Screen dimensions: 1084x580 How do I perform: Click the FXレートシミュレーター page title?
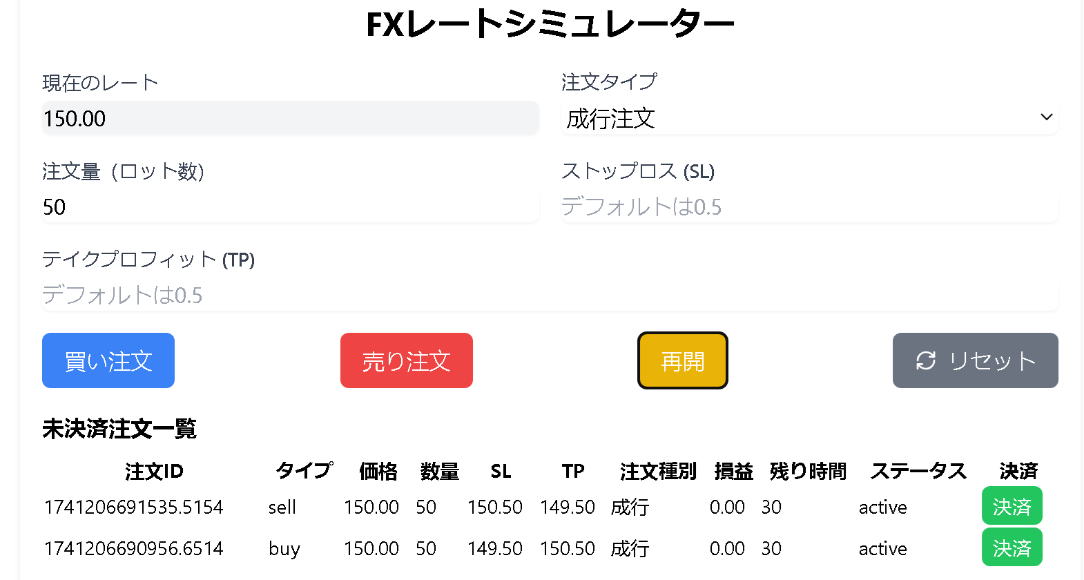point(551,22)
